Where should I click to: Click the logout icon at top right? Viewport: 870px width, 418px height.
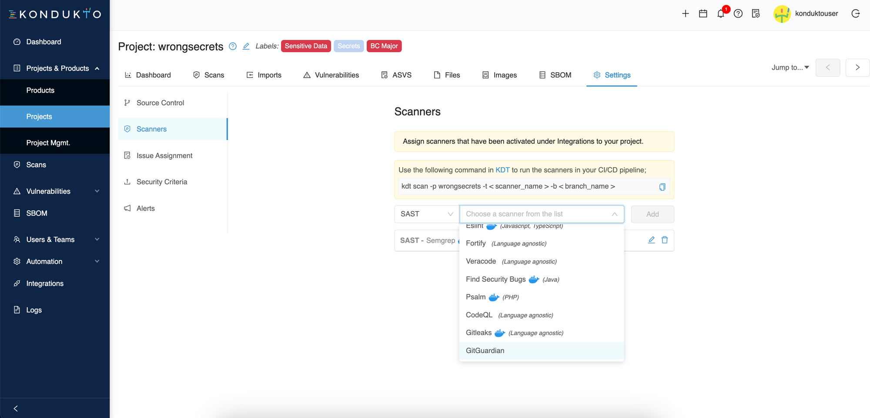pos(855,13)
